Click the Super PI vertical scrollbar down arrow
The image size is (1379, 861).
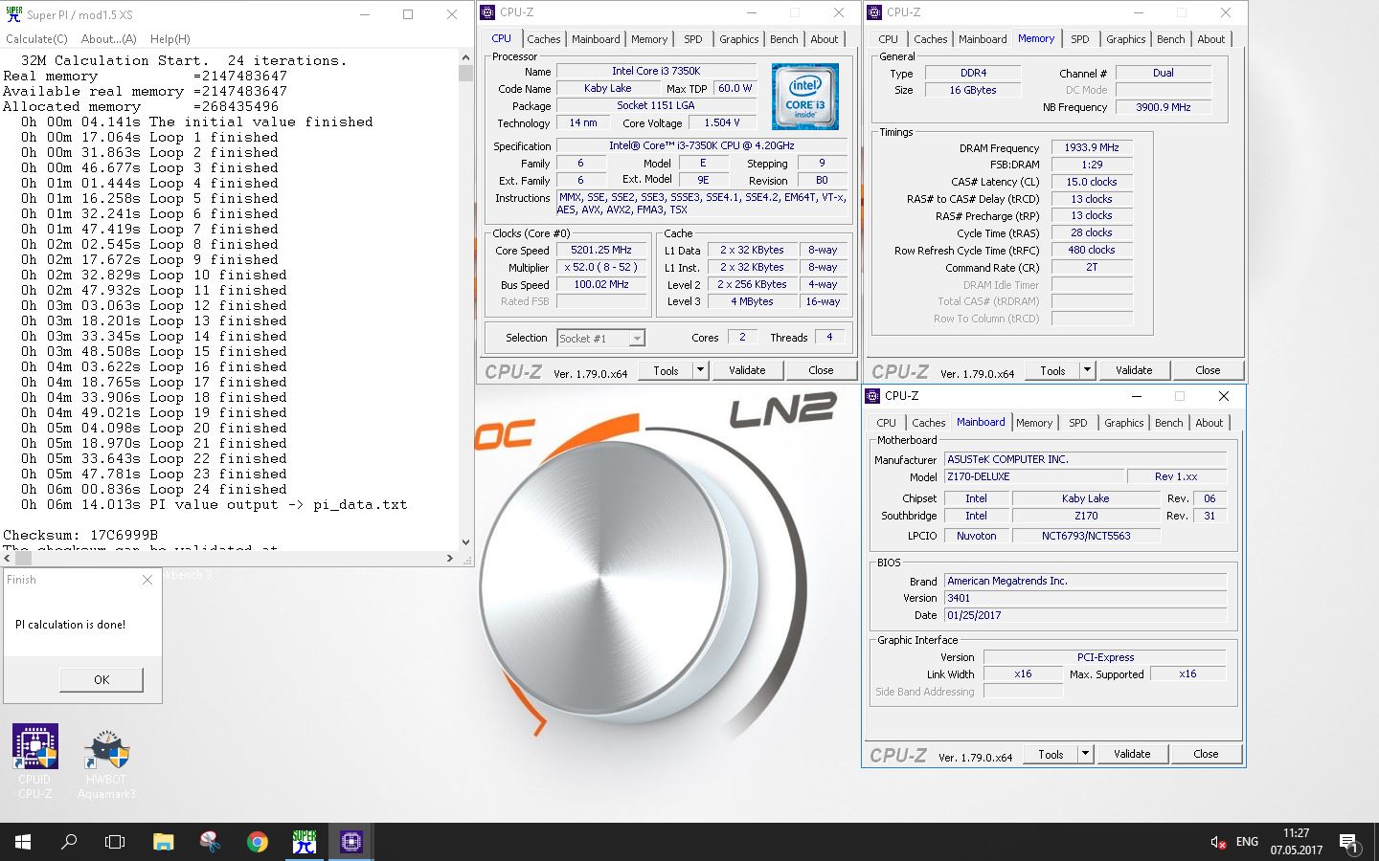465,542
